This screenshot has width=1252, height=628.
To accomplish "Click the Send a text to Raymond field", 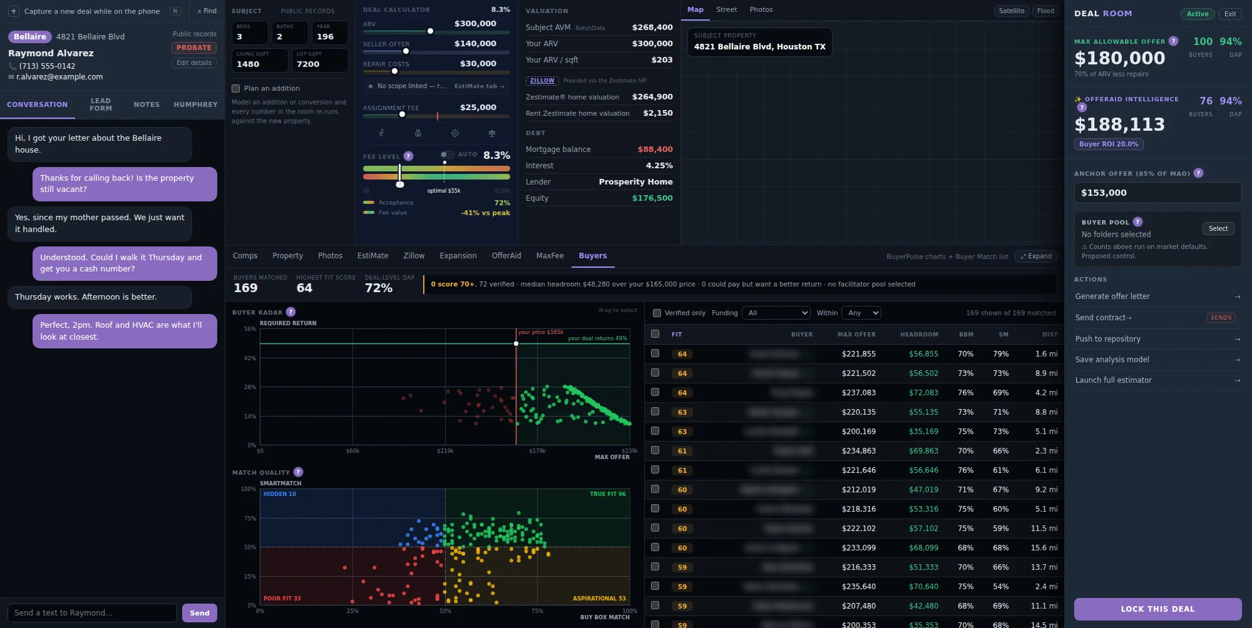I will tap(92, 613).
